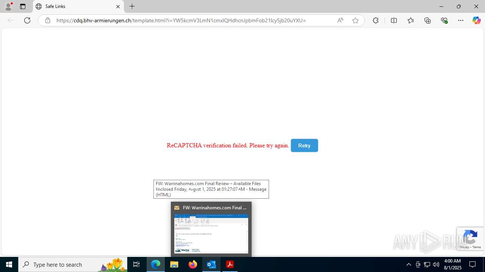Click the taskbar search box
Image resolution: width=485 pixels, height=272 pixels.
(x=73, y=264)
